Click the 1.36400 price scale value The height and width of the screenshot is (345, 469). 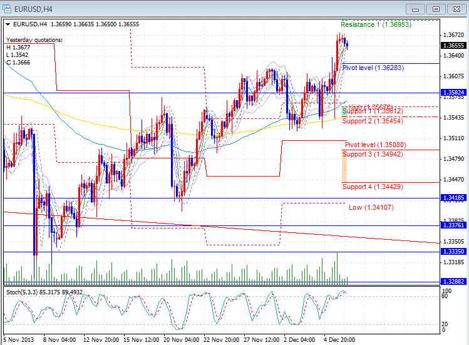[x=453, y=56]
